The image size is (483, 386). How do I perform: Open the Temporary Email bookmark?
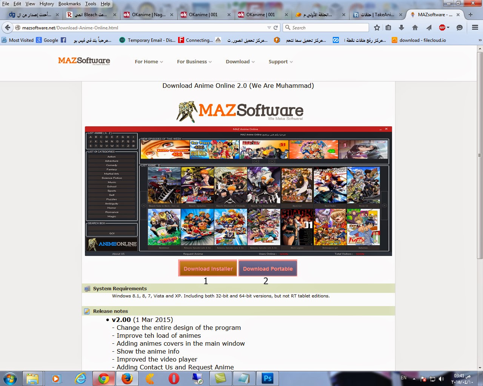pos(147,40)
